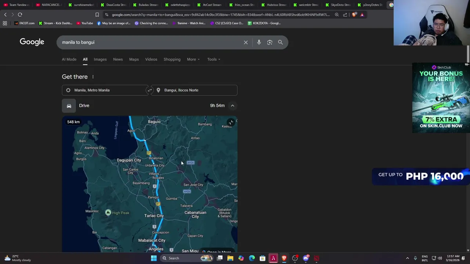Switch to Videos results tab
Image resolution: width=470 pixels, height=264 pixels.
[151, 59]
